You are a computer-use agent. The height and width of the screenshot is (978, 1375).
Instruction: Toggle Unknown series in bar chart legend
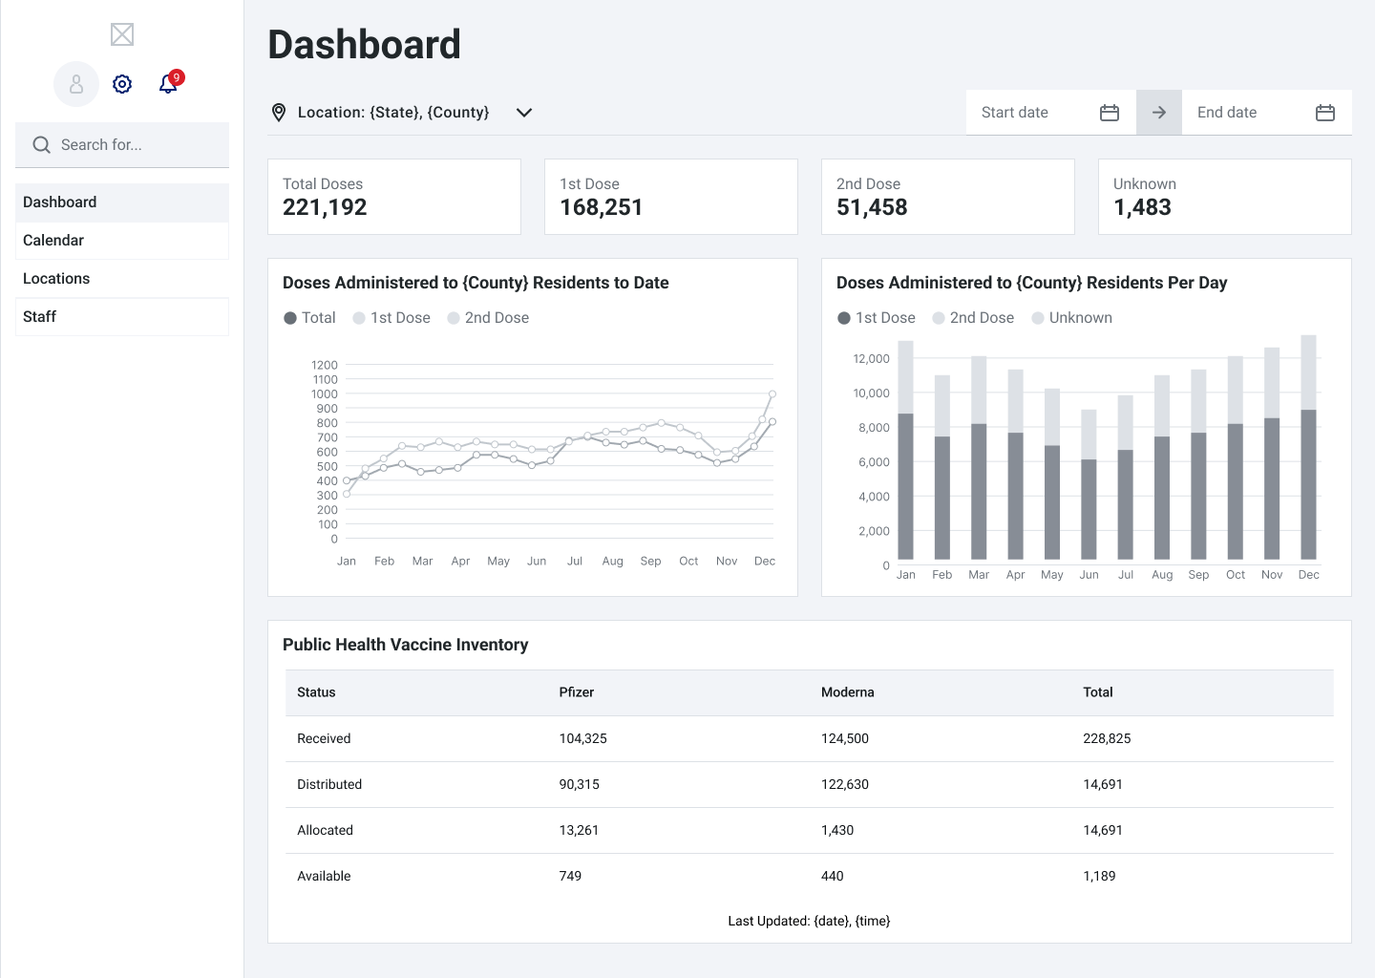[1071, 318]
